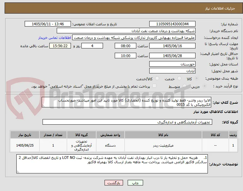
Task: Open the اطلاعات تماس خریدار link
Action: point(55,38)
